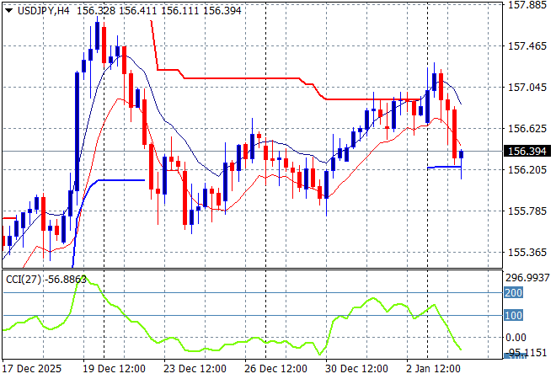Image resolution: width=556 pixels, height=379 pixels.
Task: Click the 26 Dec 12:00 time label
Action: [275, 369]
